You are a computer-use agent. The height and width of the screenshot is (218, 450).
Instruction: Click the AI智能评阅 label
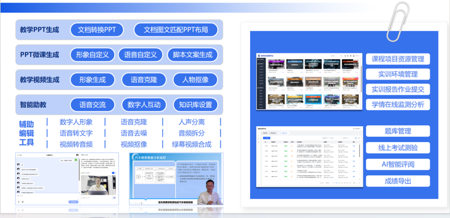pos(398,165)
